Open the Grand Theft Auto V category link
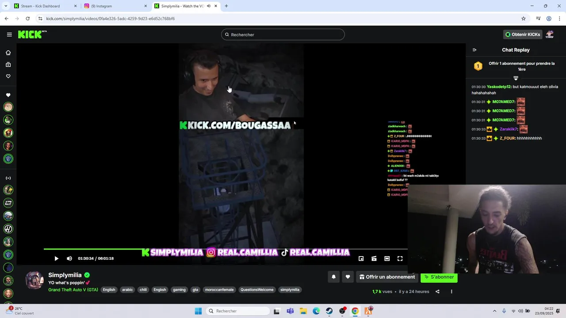 [73, 290]
